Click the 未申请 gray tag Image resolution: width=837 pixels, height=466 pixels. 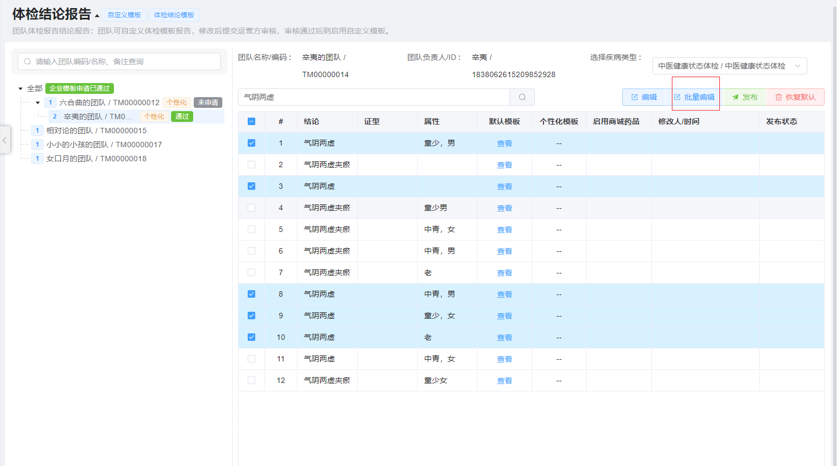[208, 102]
